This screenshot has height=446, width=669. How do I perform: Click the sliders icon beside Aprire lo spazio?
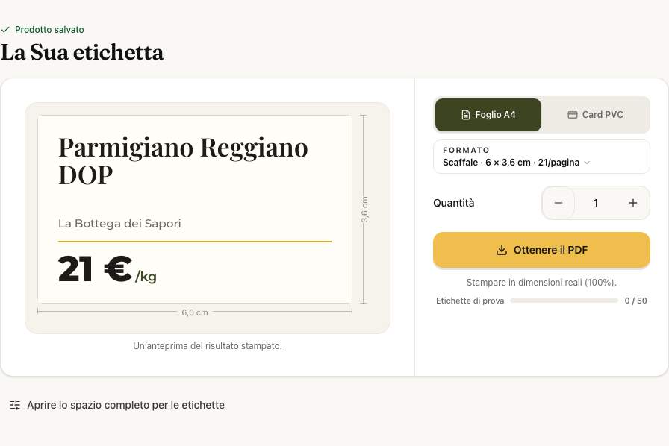(x=15, y=405)
